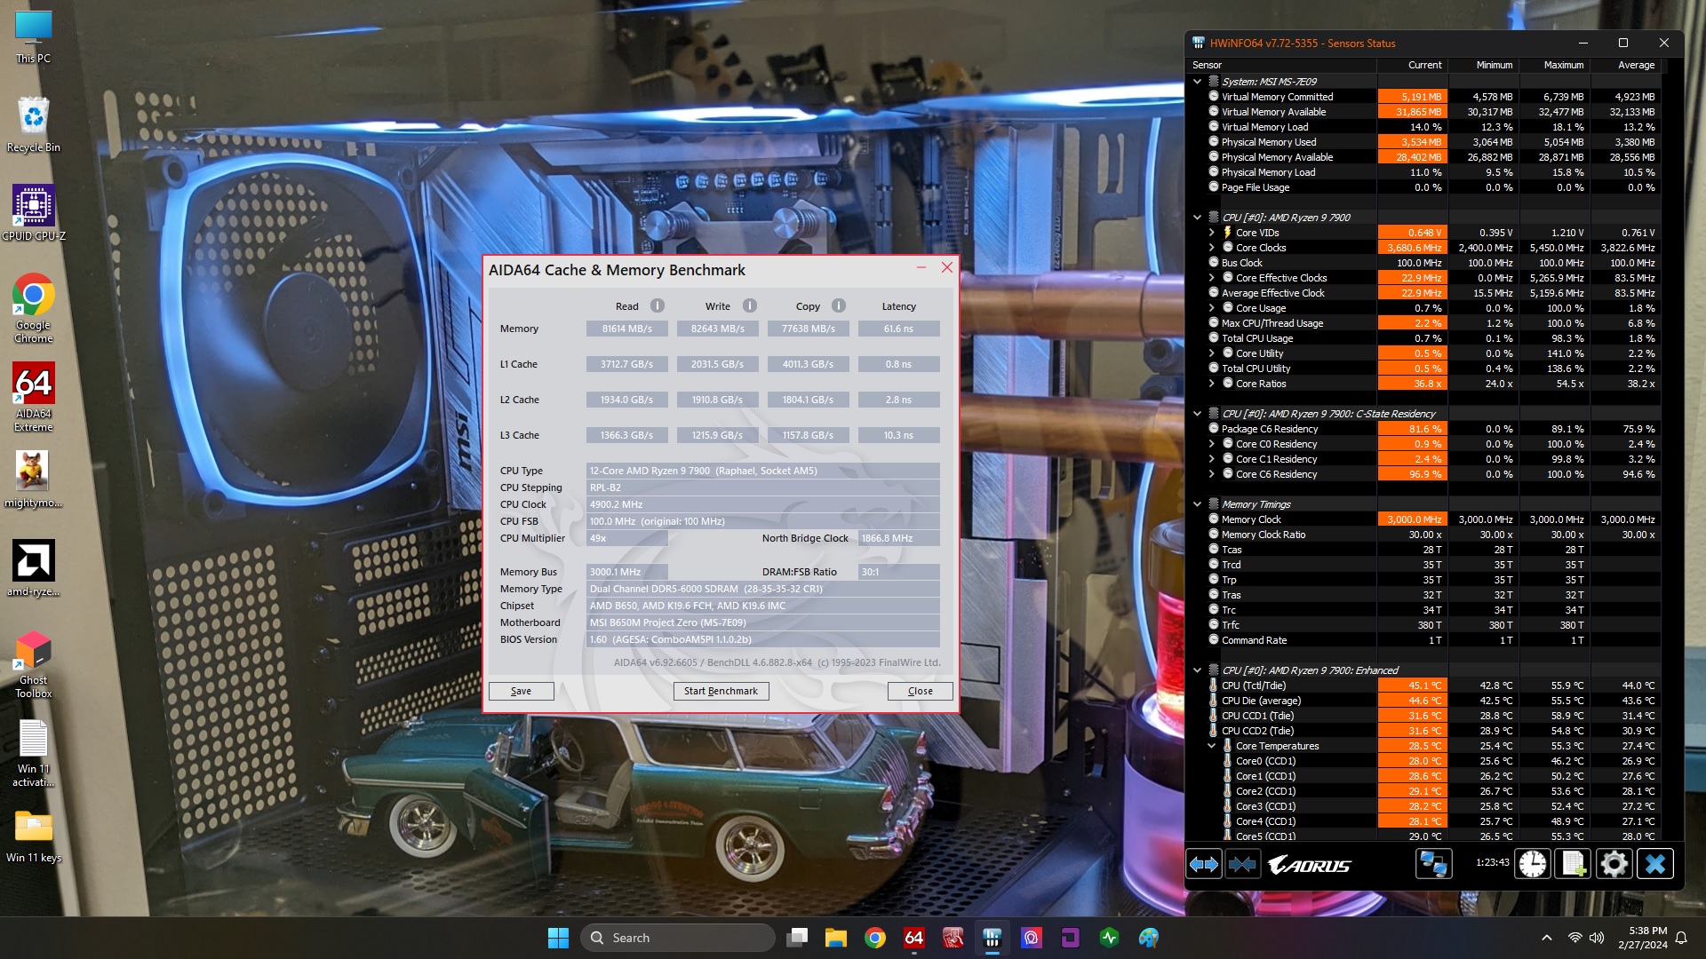Screen dimensions: 1706x959
Task: Open the Win 11 activati... text file
Action: pos(34,751)
